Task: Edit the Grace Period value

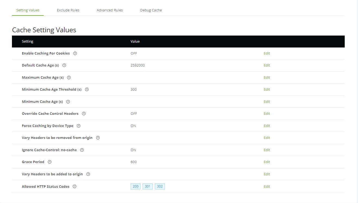Action: point(267,162)
